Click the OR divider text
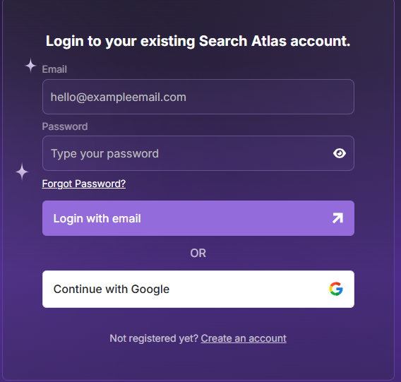 (x=198, y=253)
